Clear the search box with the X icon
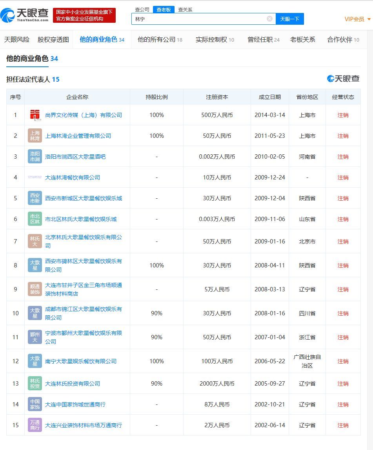The height and width of the screenshot is (450, 373). tap(269, 19)
